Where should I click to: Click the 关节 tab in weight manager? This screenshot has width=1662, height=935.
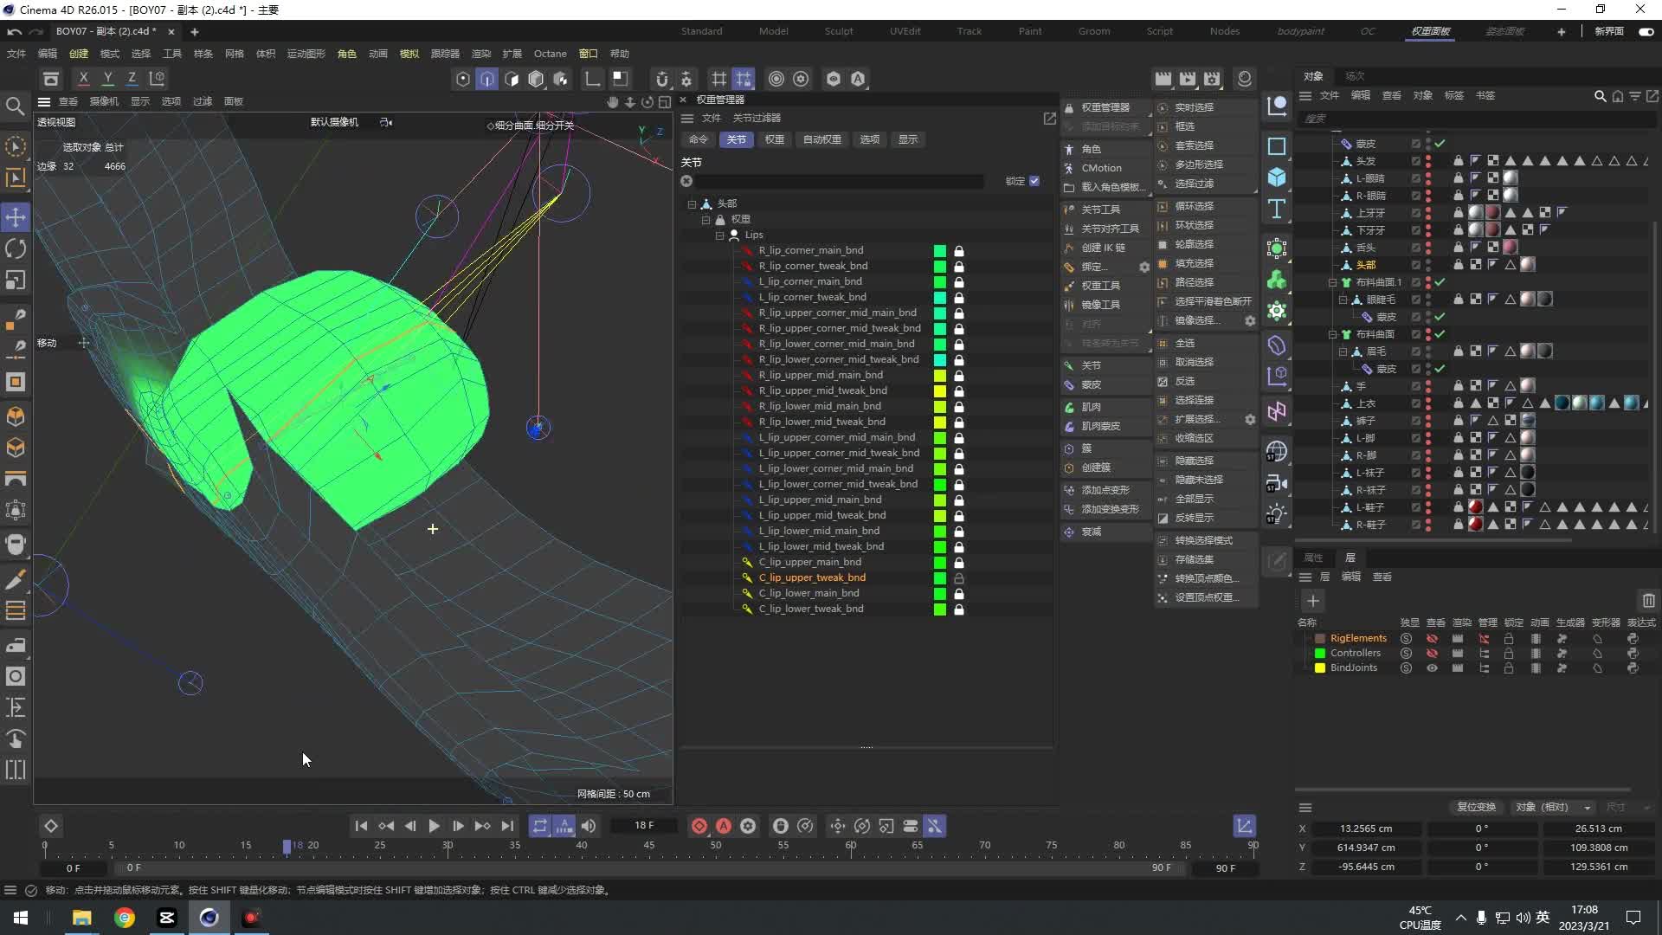(737, 139)
